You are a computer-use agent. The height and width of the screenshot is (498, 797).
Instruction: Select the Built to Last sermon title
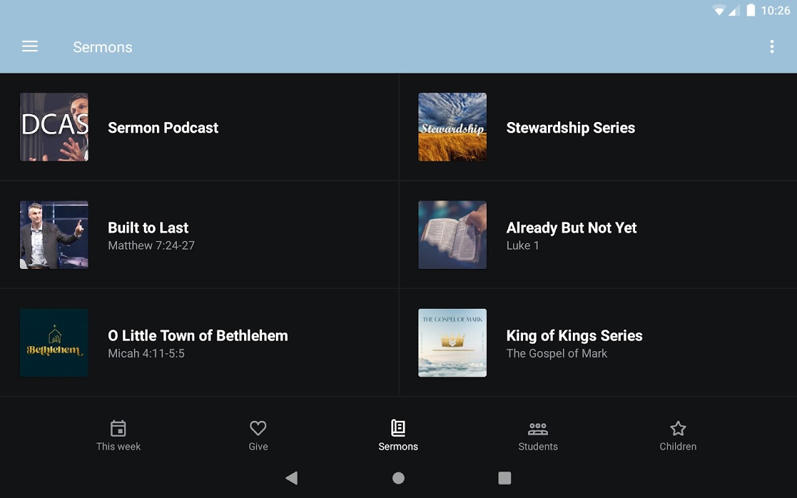tap(148, 228)
